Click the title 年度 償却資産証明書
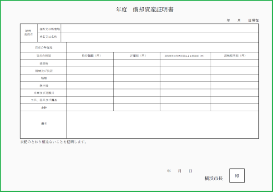 coord(145,10)
